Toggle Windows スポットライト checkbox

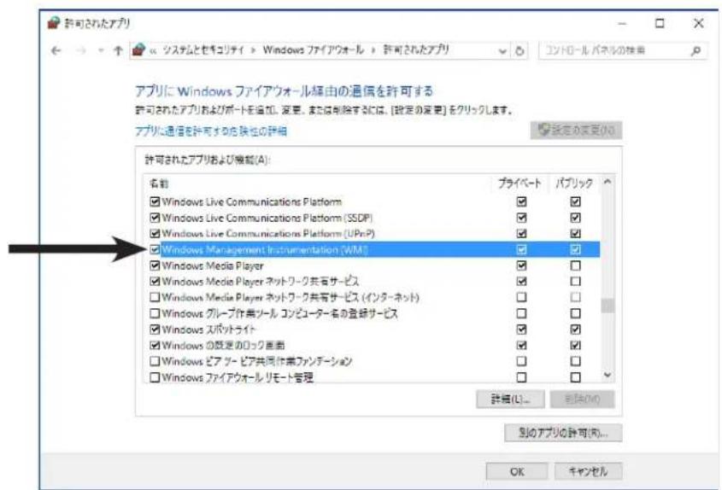(x=155, y=330)
